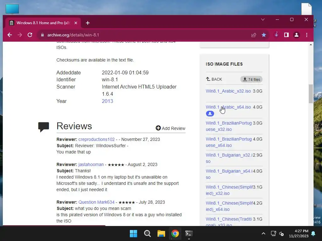
Task: Go back using browser back arrow
Action: pyautogui.click(x=10, y=35)
